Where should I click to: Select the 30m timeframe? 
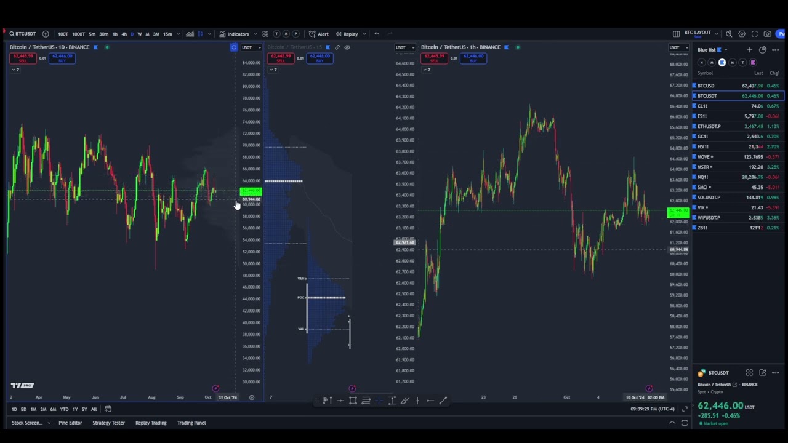(x=103, y=34)
